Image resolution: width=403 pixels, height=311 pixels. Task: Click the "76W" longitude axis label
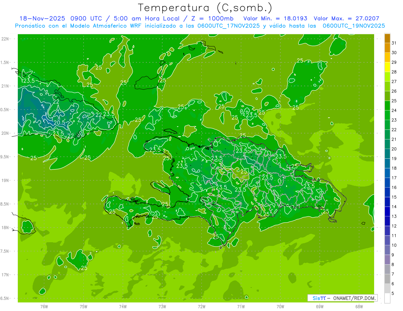[44, 307]
